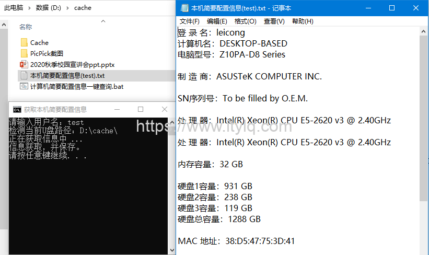Select the batch file icon of 计算机简要配置信息一键查询.bat

coord(24,86)
